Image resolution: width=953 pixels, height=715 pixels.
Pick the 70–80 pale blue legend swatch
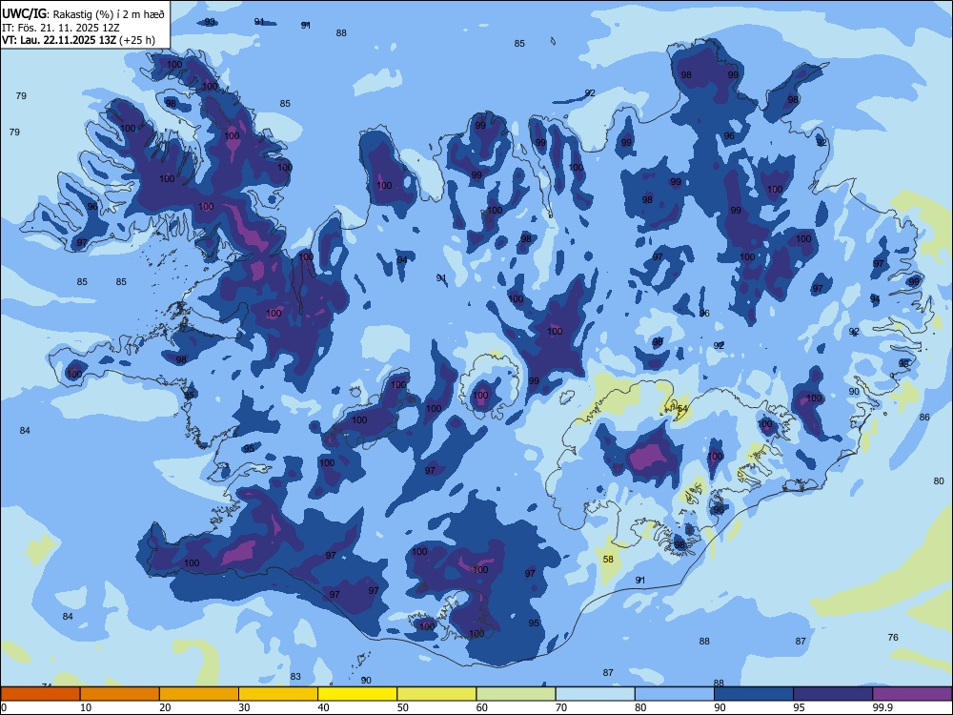[x=596, y=694]
